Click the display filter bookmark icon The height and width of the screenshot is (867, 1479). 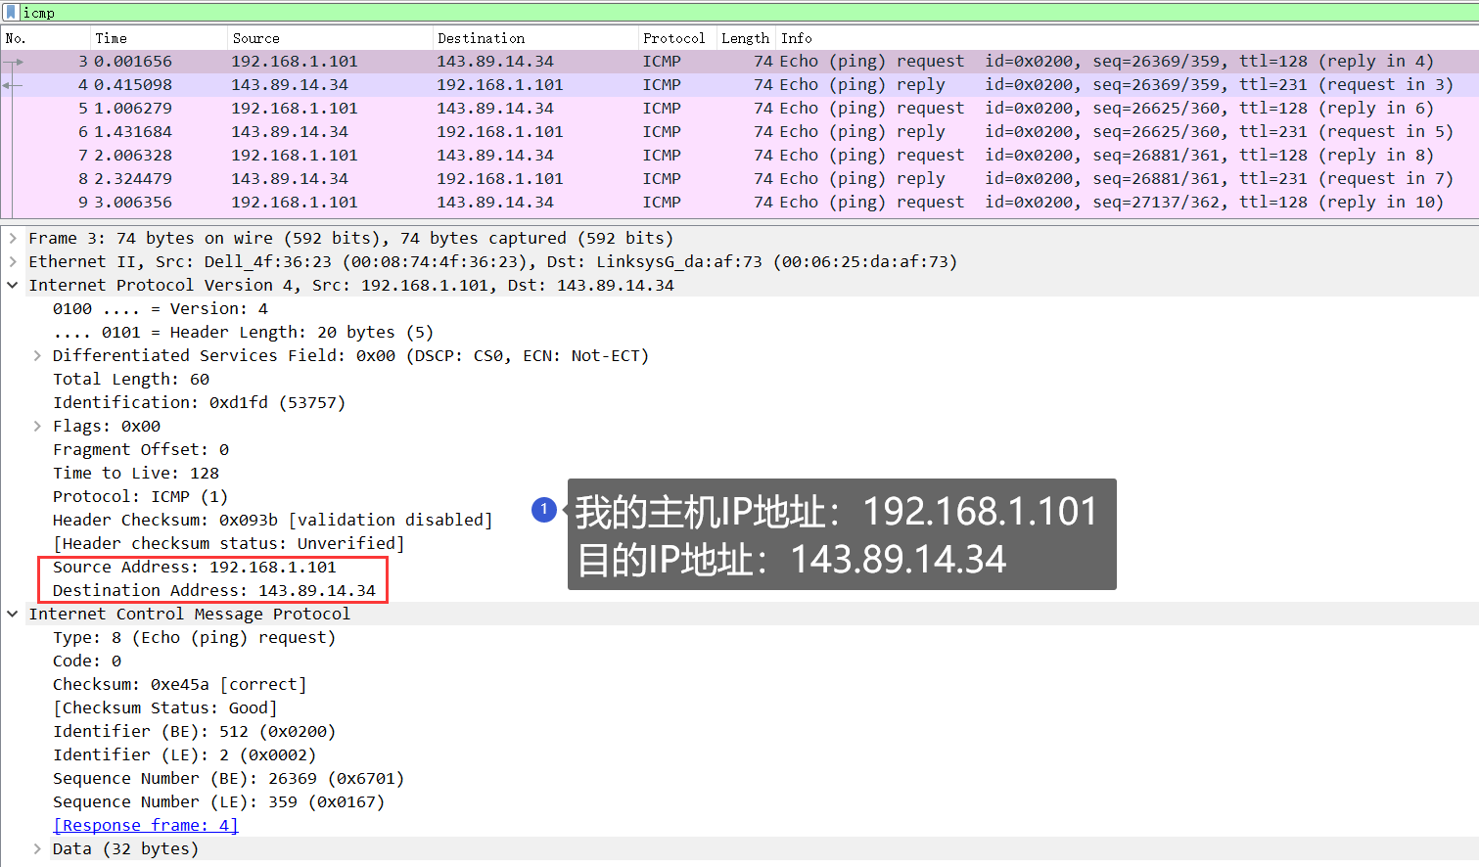coord(11,13)
